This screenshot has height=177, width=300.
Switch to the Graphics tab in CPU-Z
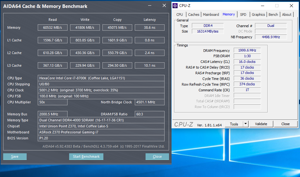[x=258, y=15]
